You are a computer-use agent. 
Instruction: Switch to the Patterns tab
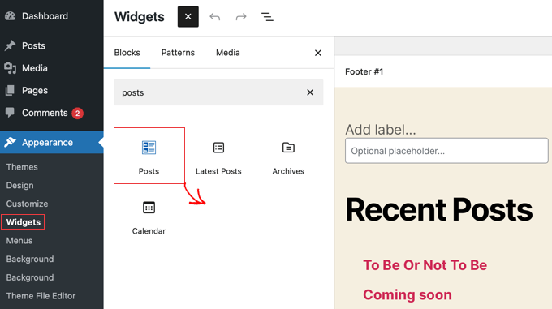tap(178, 53)
